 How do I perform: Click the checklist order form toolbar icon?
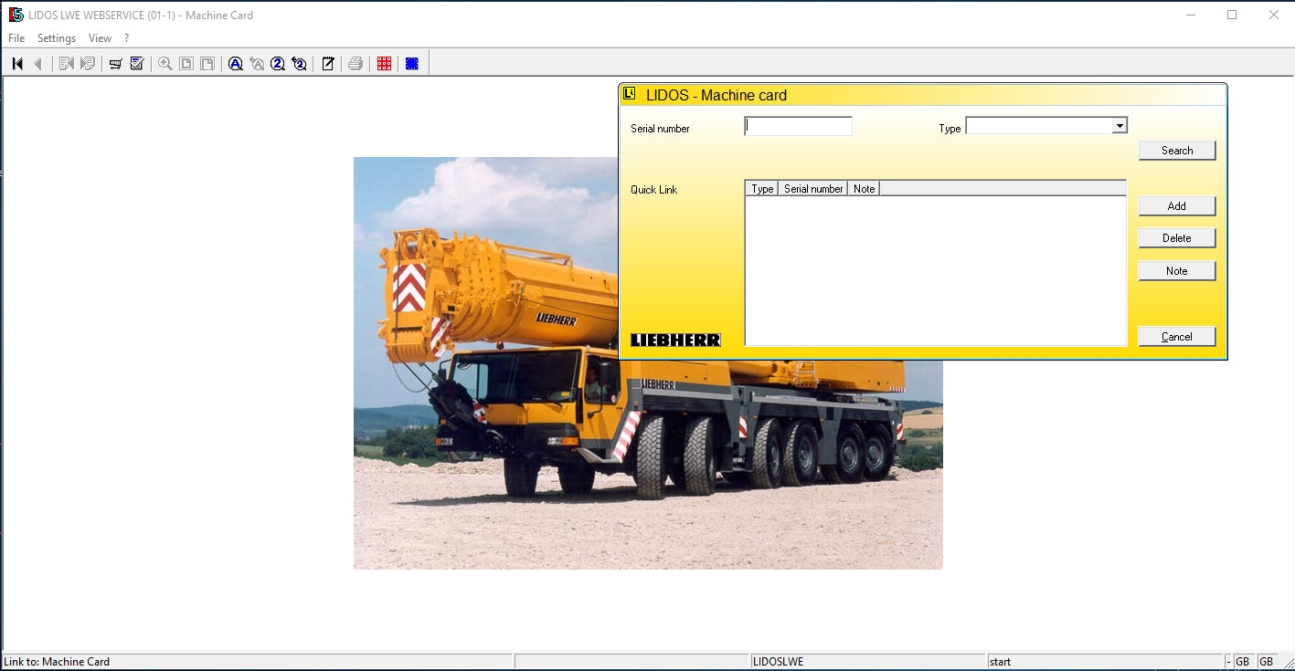[137, 64]
